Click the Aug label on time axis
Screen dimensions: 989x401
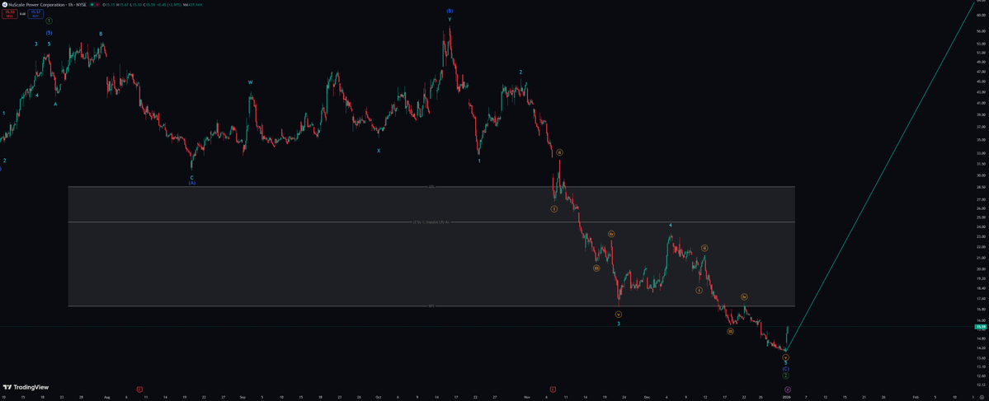tap(106, 398)
